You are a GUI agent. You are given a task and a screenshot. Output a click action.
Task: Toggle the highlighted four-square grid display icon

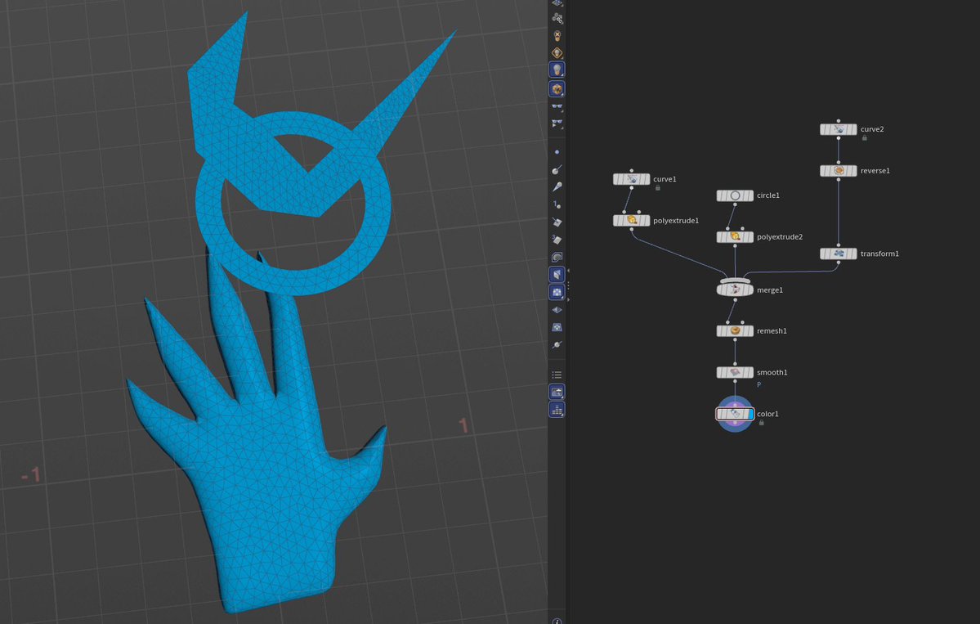[557, 292]
